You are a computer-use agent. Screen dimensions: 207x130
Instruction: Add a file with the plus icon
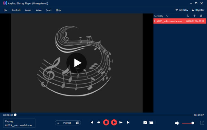click(x=194, y=16)
